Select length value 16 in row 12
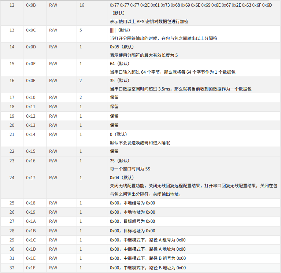Viewport: 281px width, 273px height. click(82, 5)
